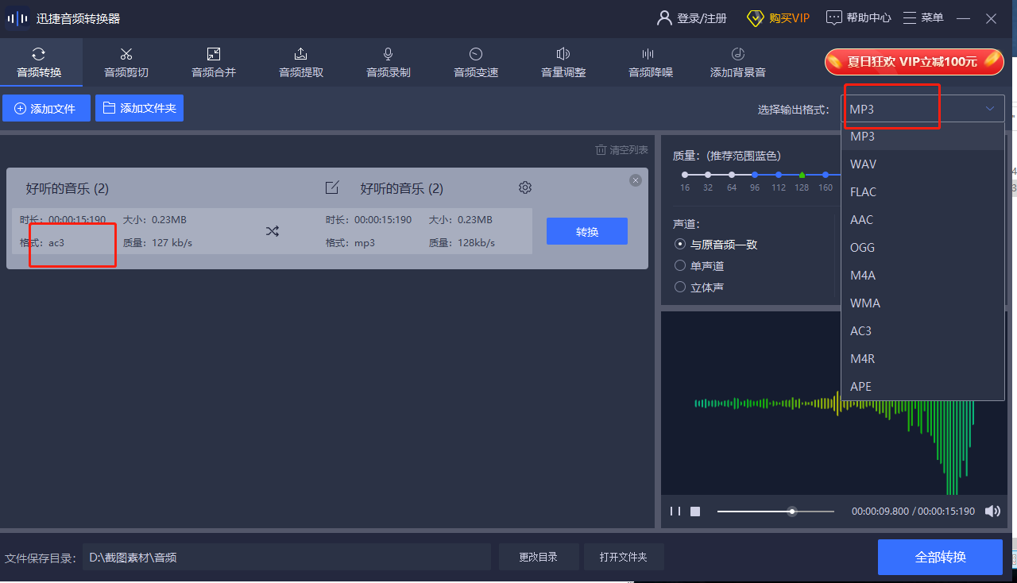
Task: Open the 音频录制 tab
Action: coord(389,63)
